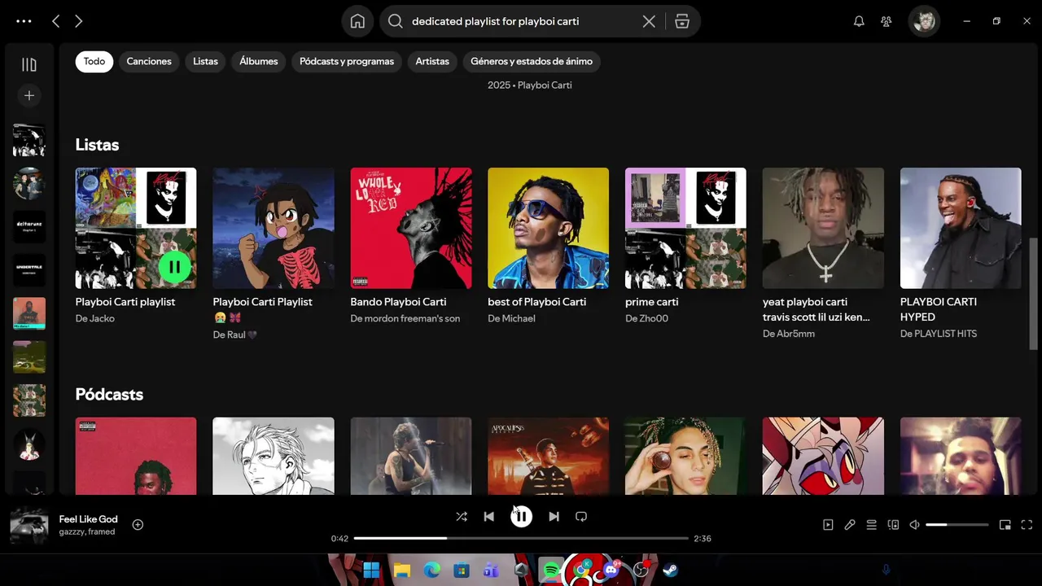
Task: Select Géneros y estados de ánimo filter
Action: click(x=532, y=61)
